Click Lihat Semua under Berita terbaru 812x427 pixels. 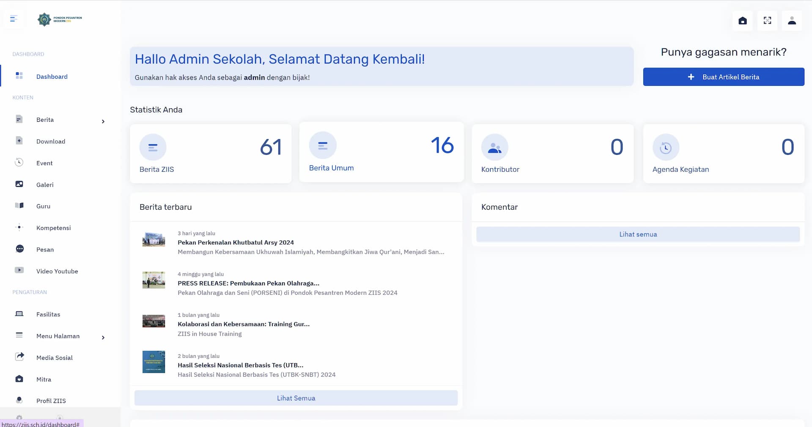click(296, 398)
